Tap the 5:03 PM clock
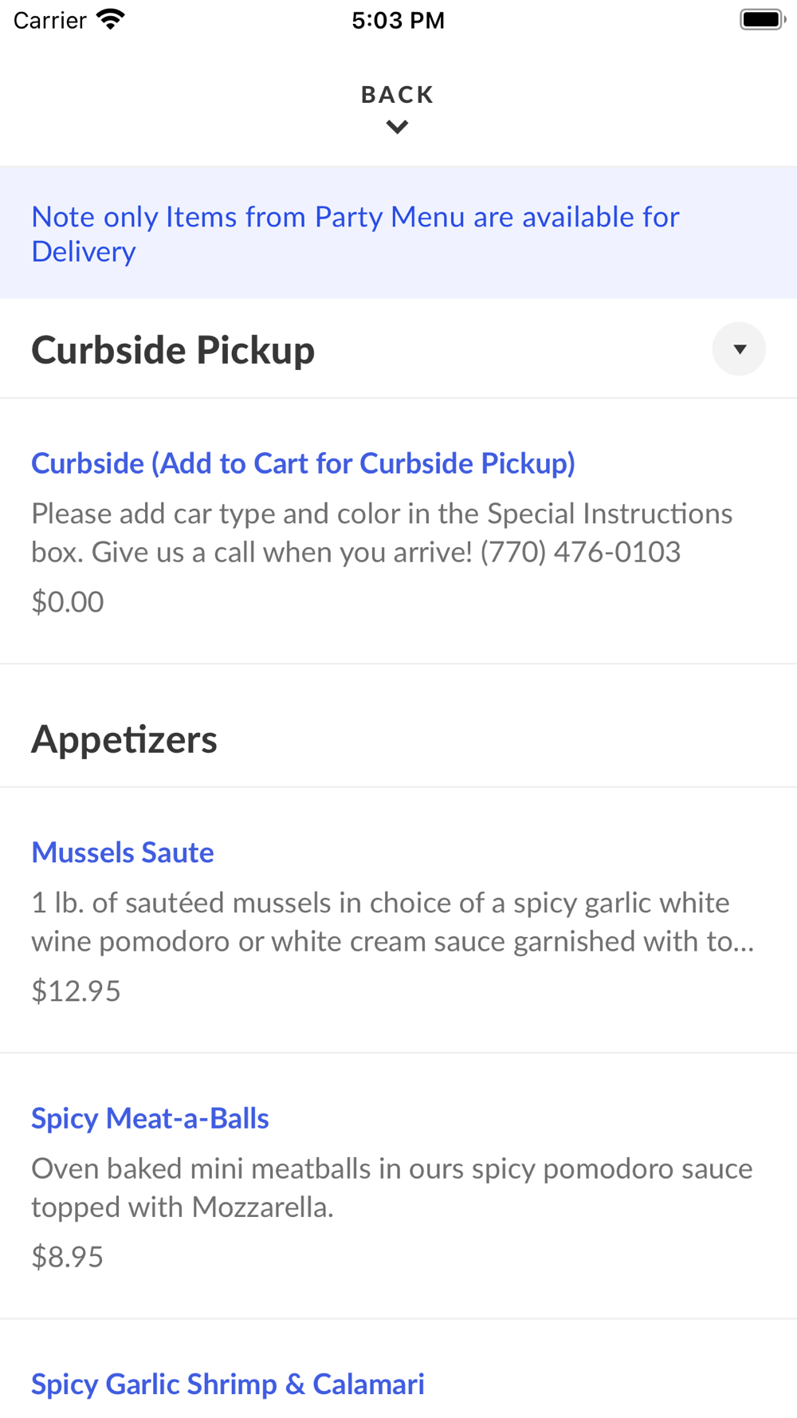This screenshot has width=797, height=1418. pos(398,20)
